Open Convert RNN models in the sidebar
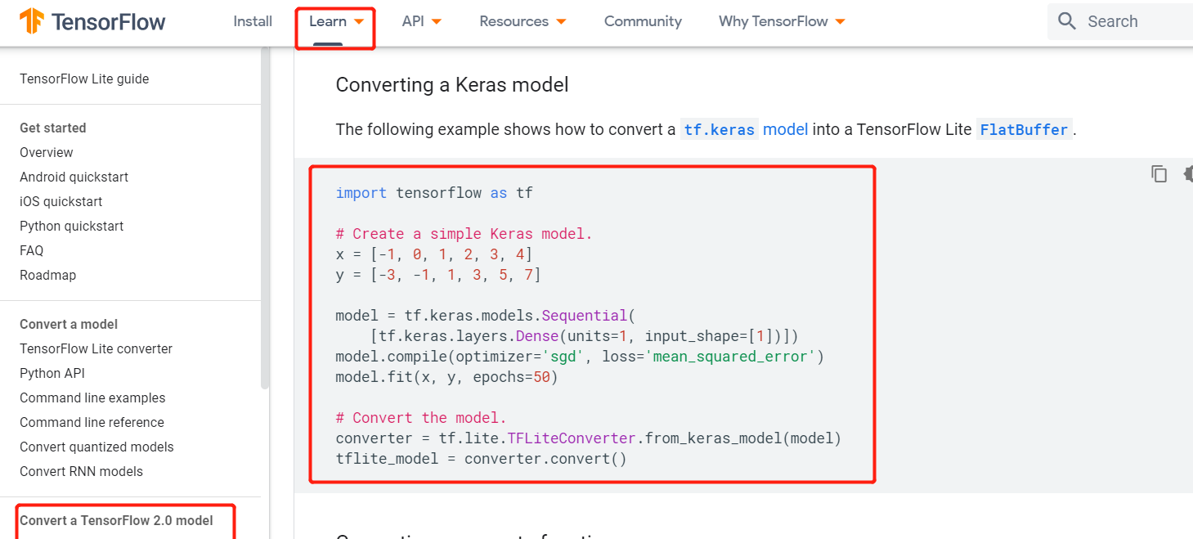 (81, 471)
